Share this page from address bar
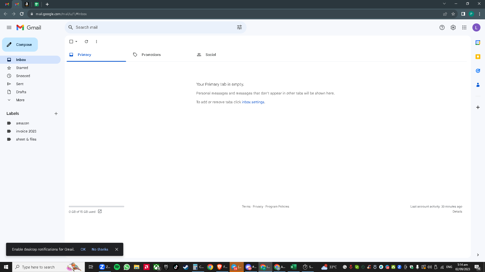Image resolution: width=485 pixels, height=272 pixels. pos(445,14)
